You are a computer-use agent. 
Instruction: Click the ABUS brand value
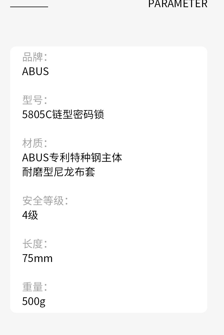point(35,71)
